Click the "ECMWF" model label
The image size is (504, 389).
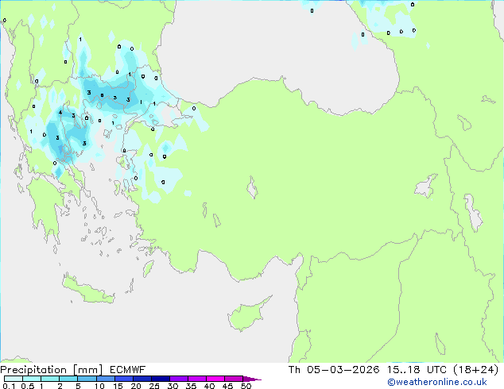coord(128,370)
